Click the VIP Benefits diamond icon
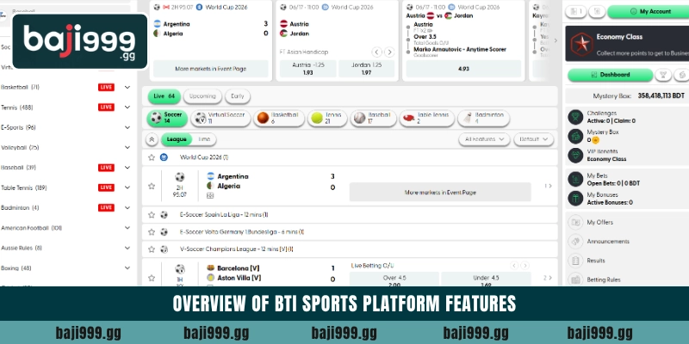The height and width of the screenshot is (344, 689). click(x=575, y=156)
